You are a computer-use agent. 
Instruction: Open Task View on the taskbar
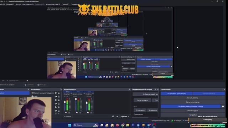102,125
